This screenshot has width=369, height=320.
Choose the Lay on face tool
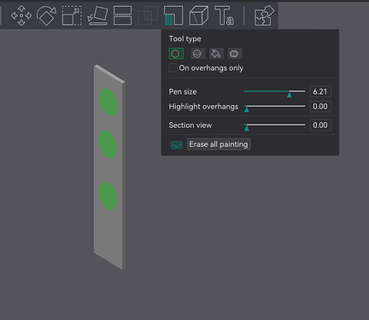point(97,15)
